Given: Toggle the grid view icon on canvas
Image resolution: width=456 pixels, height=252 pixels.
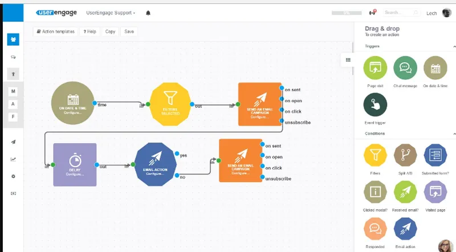Looking at the screenshot, I should click(x=348, y=60).
